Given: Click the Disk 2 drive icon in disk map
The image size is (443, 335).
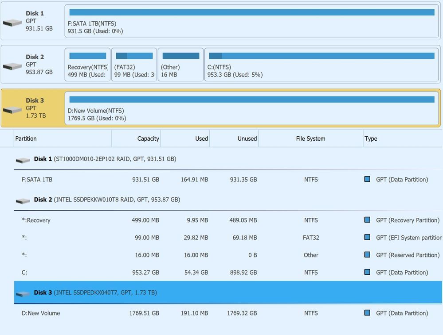Looking at the screenshot, I should tap(12, 66).
